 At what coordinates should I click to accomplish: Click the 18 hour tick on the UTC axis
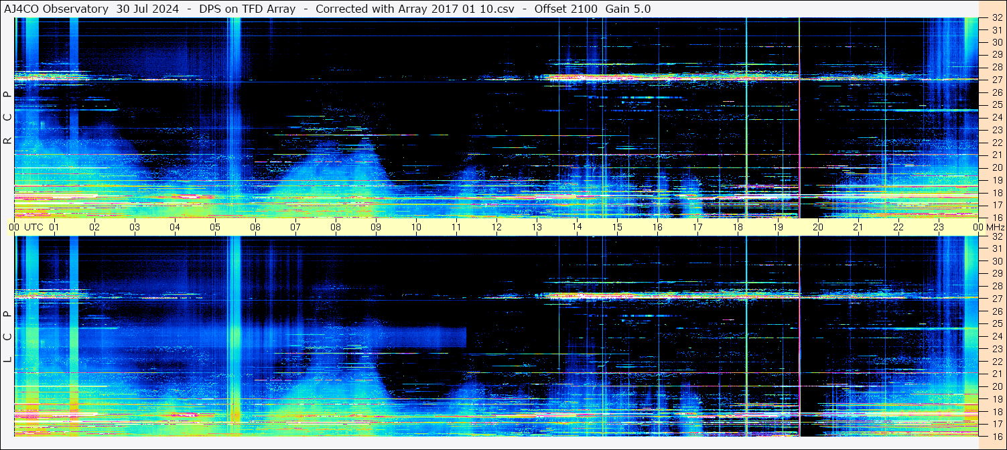[x=738, y=227]
